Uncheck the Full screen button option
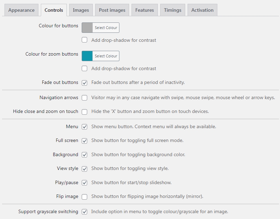The image size is (280, 219). (84, 141)
